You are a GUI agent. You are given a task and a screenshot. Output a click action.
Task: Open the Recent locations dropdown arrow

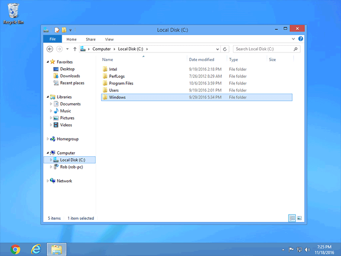click(x=67, y=49)
